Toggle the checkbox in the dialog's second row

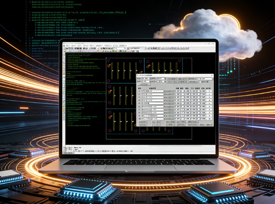click(200, 82)
